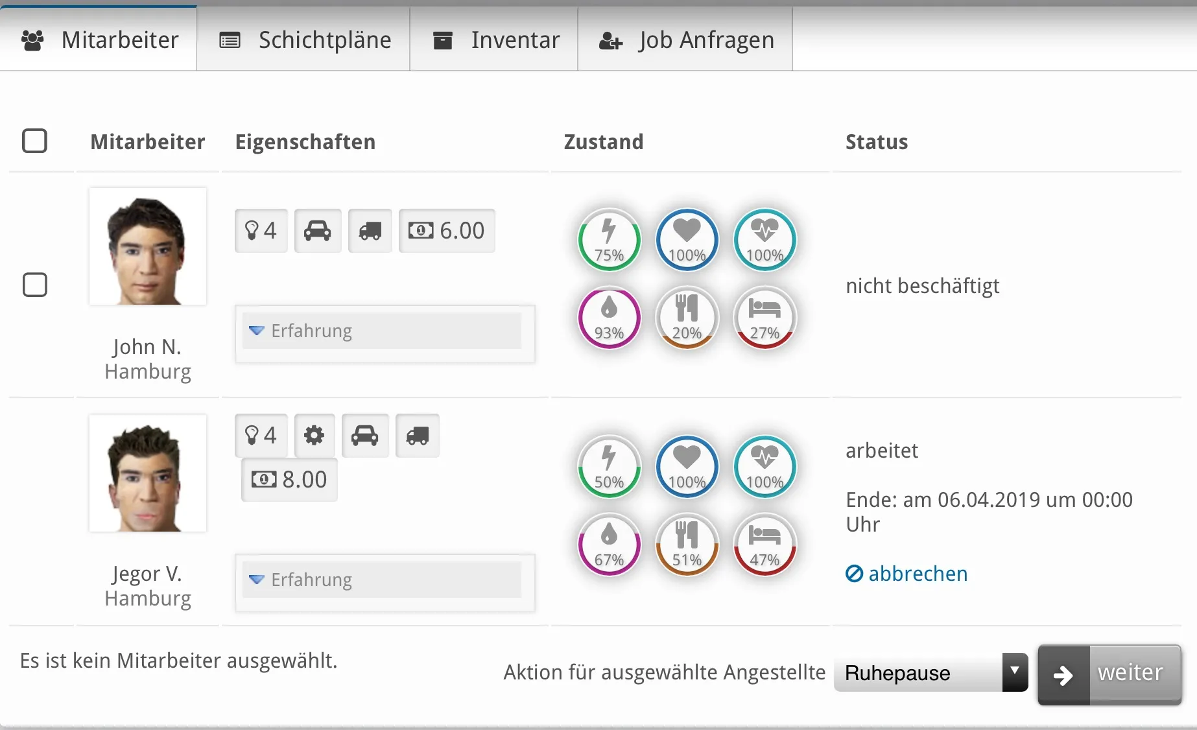Click Jegor V.'s gear skill icon
The height and width of the screenshot is (730, 1197).
(x=314, y=436)
